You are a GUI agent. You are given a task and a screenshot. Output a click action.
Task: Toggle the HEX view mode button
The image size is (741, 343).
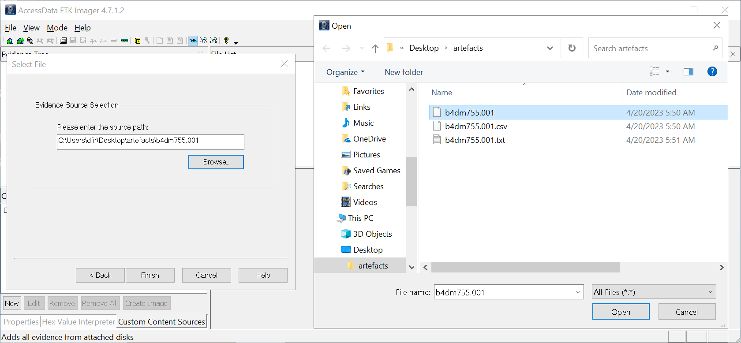coord(214,41)
